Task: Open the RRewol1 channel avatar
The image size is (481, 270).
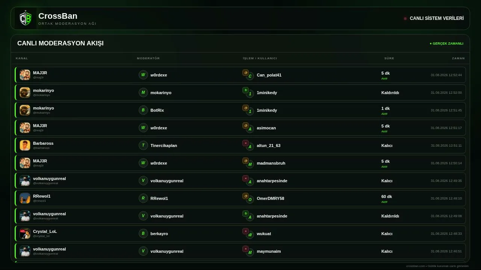Action: point(25,198)
